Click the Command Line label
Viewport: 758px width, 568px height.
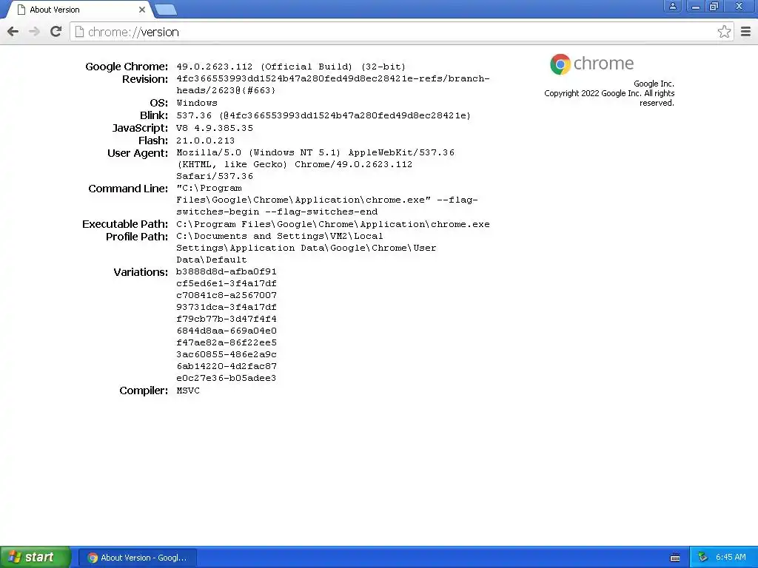[128, 189]
